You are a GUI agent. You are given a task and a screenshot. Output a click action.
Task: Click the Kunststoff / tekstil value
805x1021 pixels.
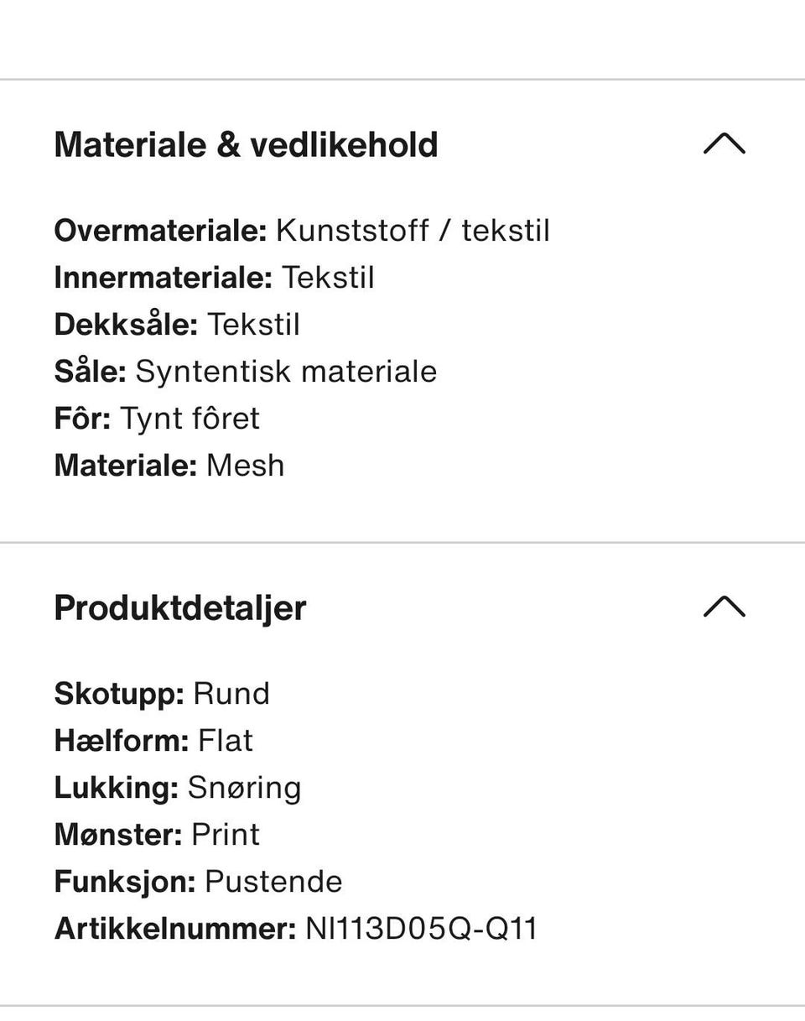tap(413, 230)
